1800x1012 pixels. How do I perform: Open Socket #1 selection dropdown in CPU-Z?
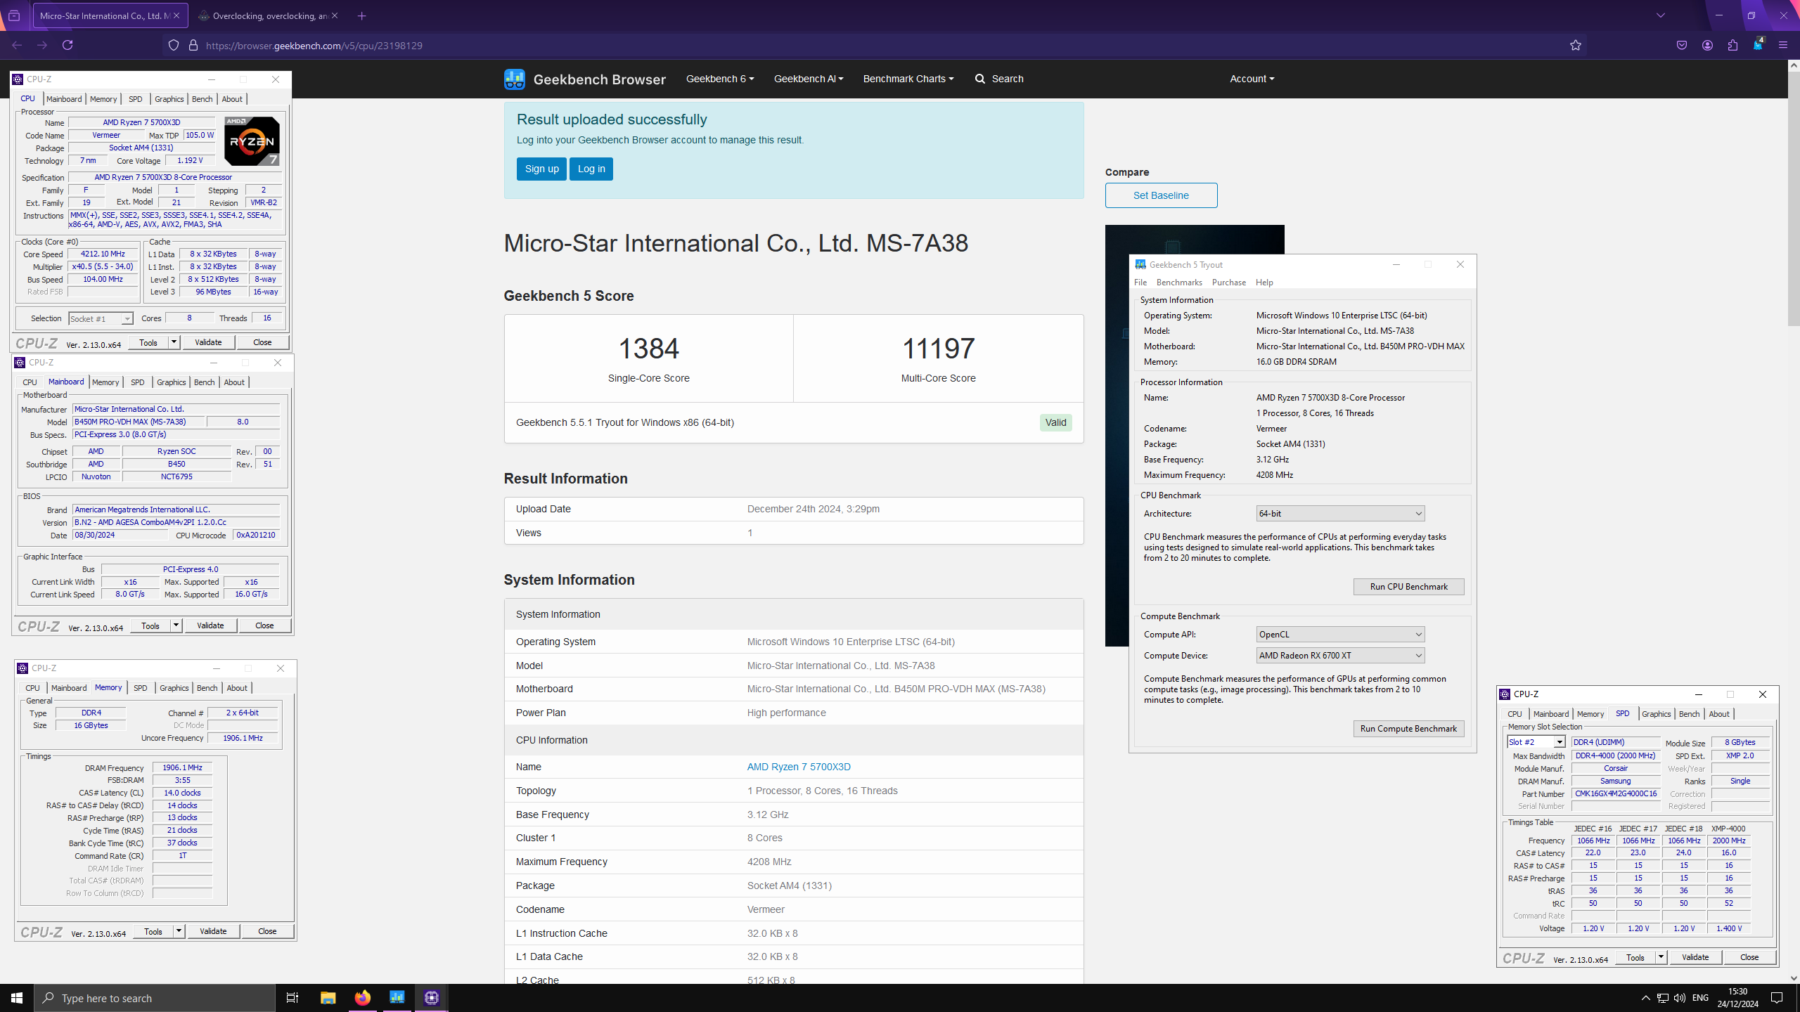[x=101, y=319]
